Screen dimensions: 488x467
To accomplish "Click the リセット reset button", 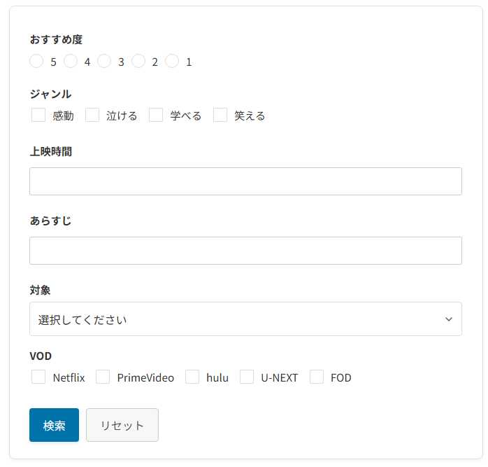I will [122, 425].
